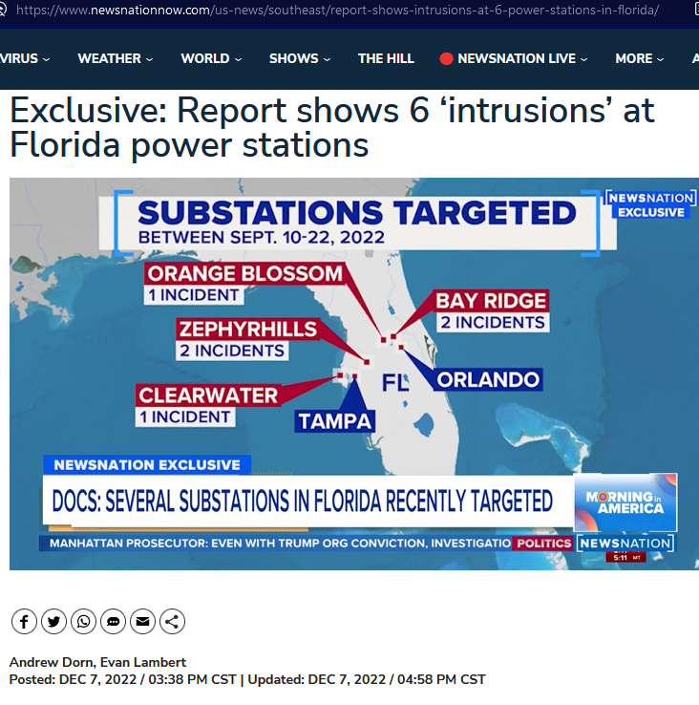Click the browser address bar URL
This screenshot has height=705, width=699.
click(x=338, y=10)
